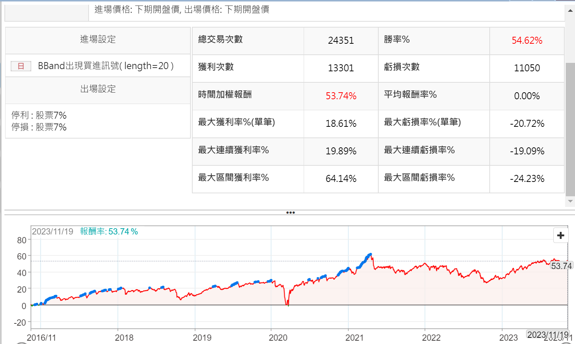Click the vertical scrollbar thumb

(x=570, y=129)
